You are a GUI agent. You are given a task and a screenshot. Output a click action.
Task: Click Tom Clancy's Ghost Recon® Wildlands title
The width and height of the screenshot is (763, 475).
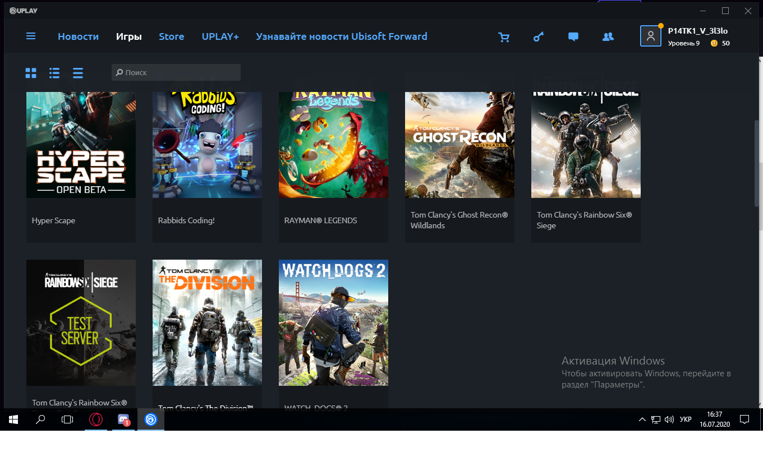pyautogui.click(x=459, y=220)
